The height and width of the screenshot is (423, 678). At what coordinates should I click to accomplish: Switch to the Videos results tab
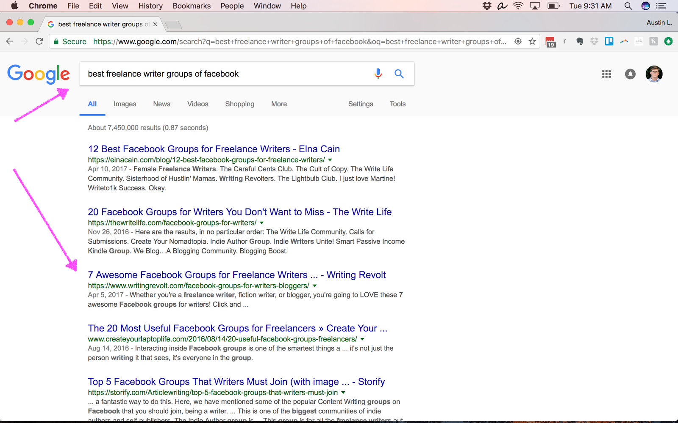[198, 104]
